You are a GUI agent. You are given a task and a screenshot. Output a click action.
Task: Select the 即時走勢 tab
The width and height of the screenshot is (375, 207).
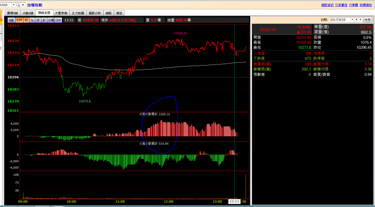click(x=44, y=12)
